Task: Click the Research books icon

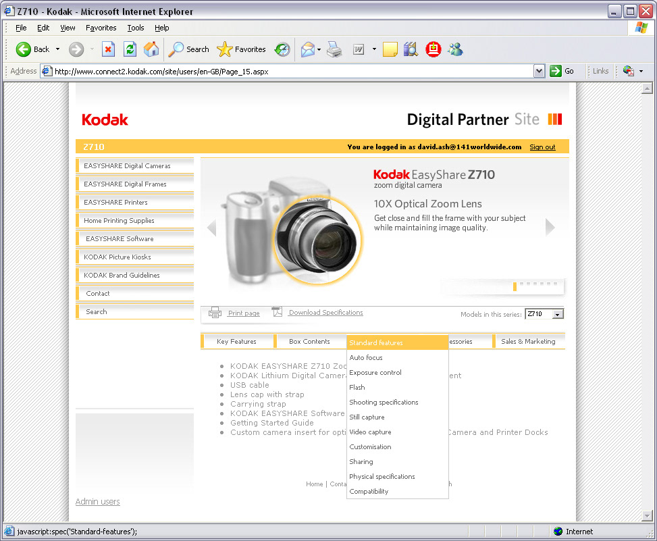Action: point(411,49)
